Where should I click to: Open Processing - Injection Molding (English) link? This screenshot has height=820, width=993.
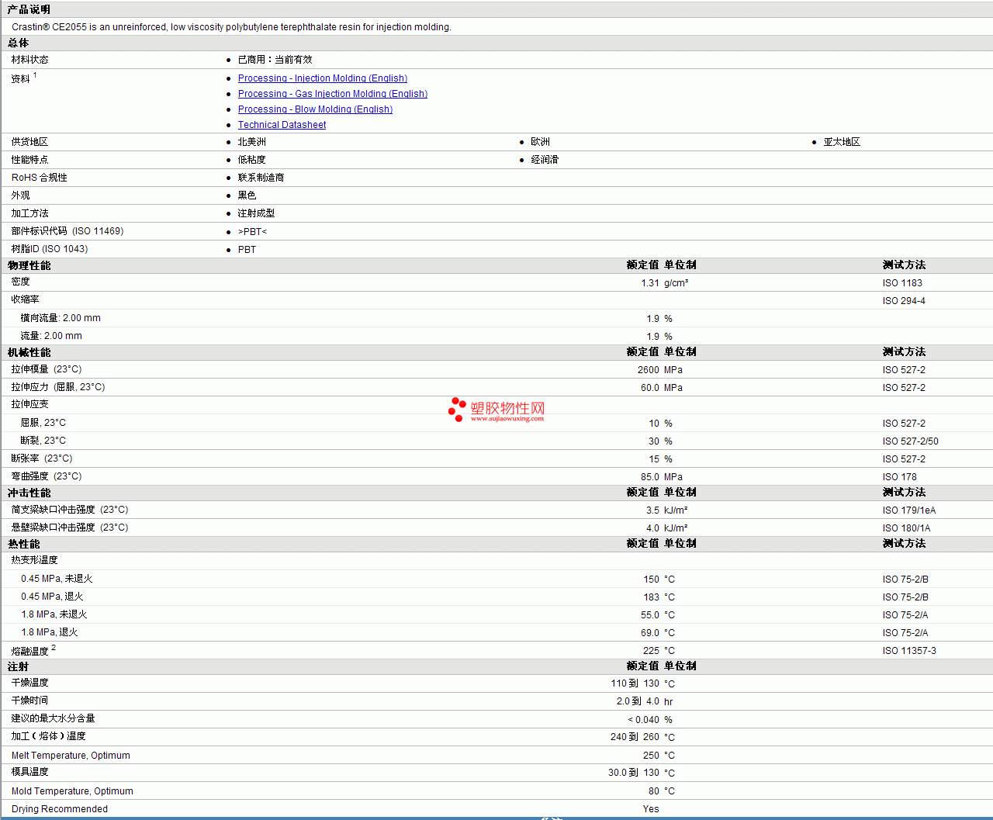pos(323,78)
